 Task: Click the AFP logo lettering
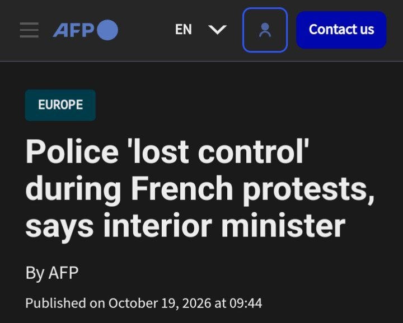point(73,30)
